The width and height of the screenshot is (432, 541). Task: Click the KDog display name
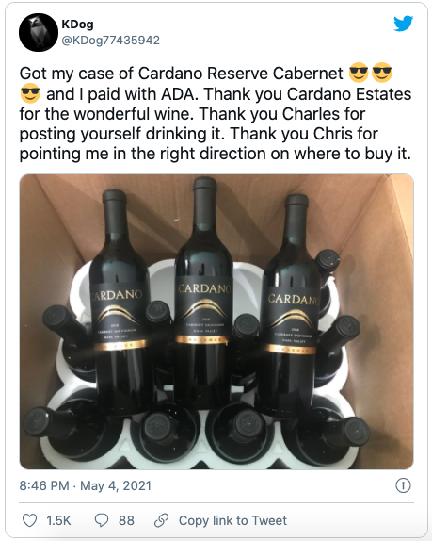pos(77,25)
